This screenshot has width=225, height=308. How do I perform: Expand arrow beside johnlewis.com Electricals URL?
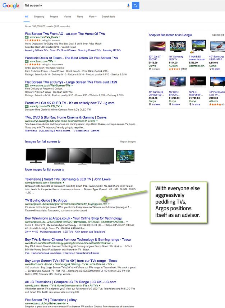(x=63, y=183)
